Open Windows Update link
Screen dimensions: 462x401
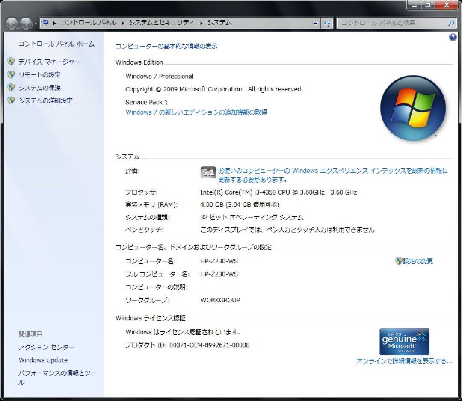43,360
